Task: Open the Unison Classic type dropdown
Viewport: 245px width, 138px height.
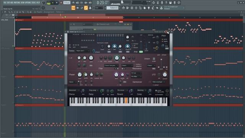Action: tap(151, 66)
